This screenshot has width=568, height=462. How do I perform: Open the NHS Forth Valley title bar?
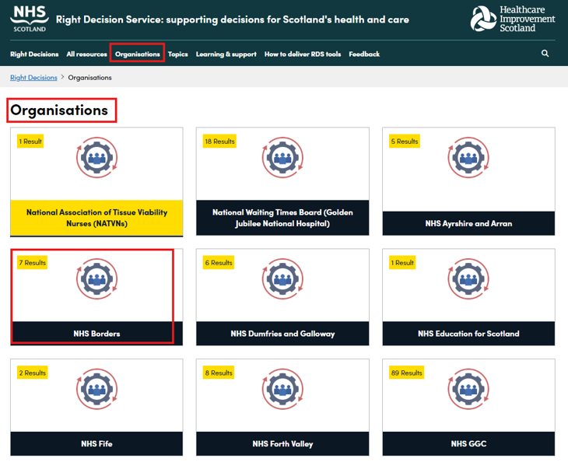[282, 443]
